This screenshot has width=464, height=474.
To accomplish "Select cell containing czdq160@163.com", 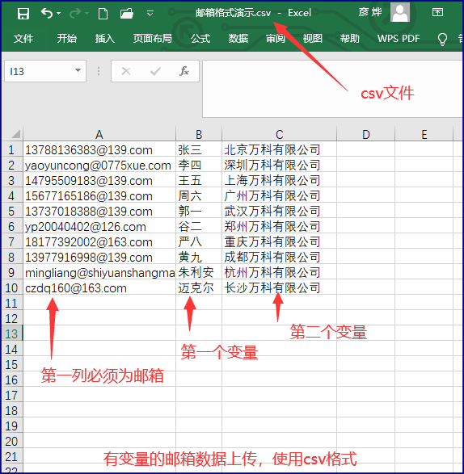I will pos(99,287).
